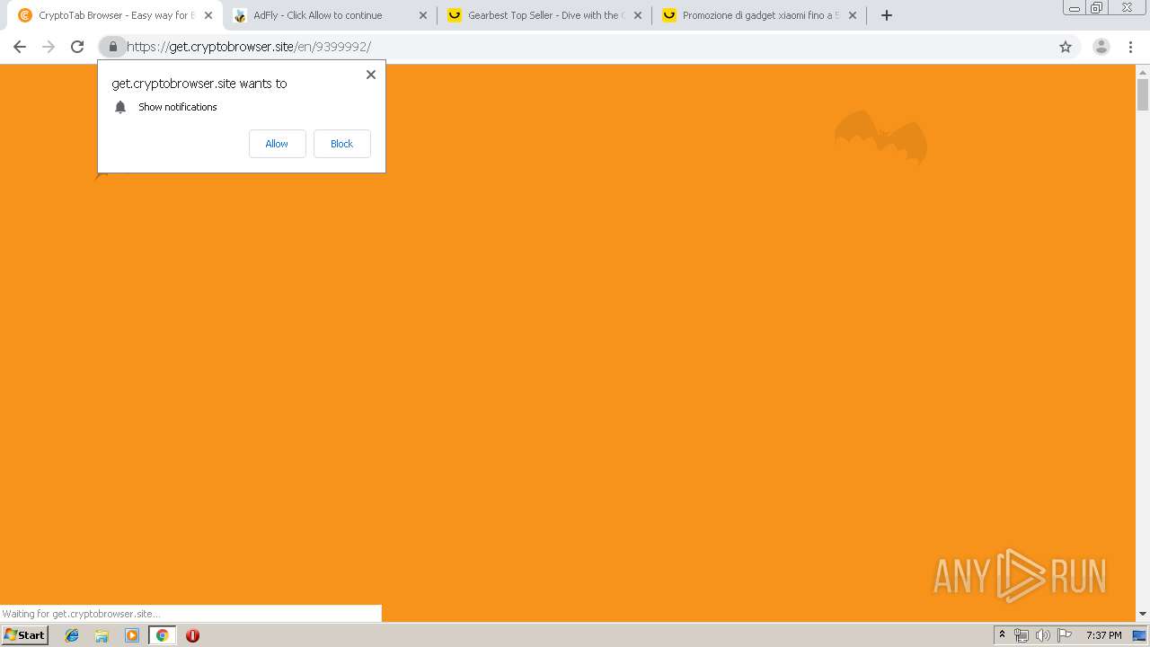Viewport: 1150px width, 647px height.
Task: Close the Gearbest Top Seller tab
Action: pos(638,15)
